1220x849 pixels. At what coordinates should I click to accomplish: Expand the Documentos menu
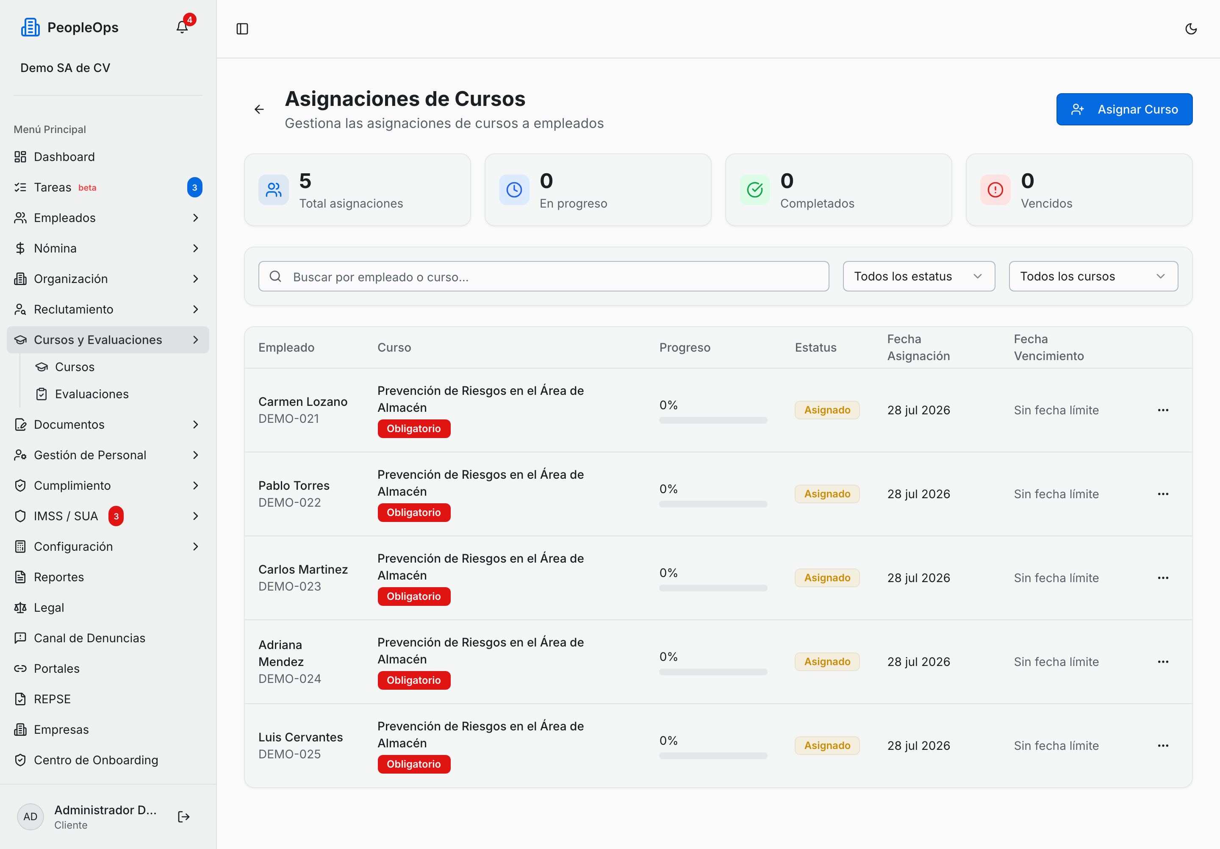(108, 424)
